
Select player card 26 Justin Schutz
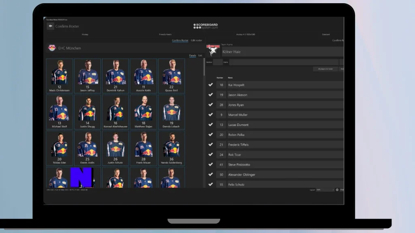[116, 148]
